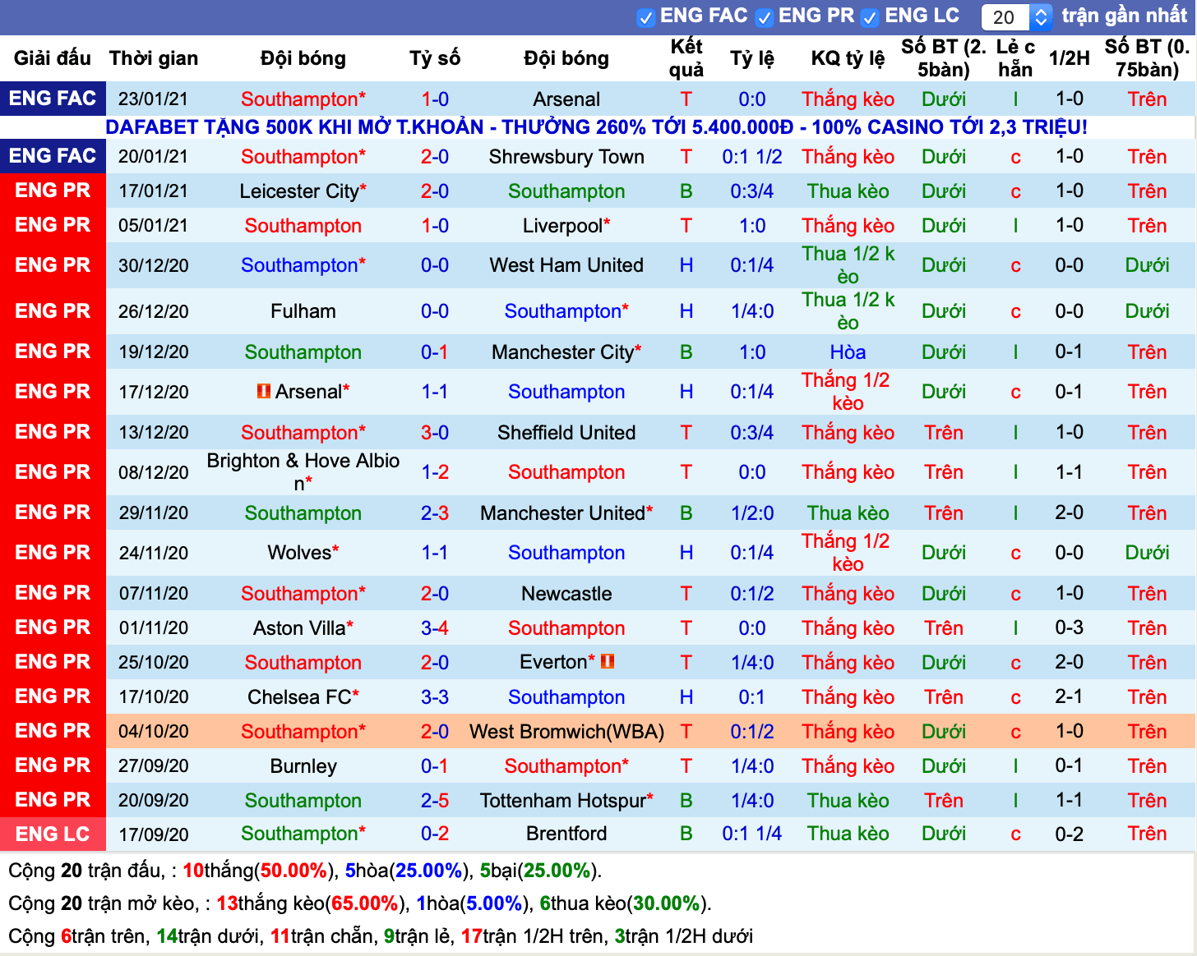Screen dimensions: 1197x956
Task: Click the 0-3 half-time score in Aston Villa row
Action: click(1069, 628)
